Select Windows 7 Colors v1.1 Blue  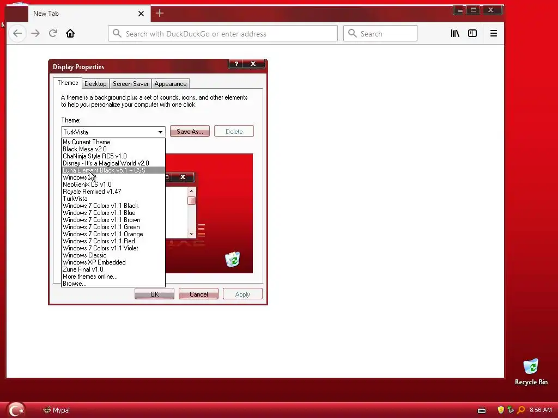coord(113,213)
